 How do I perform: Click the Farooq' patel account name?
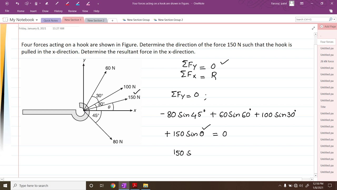279,3
